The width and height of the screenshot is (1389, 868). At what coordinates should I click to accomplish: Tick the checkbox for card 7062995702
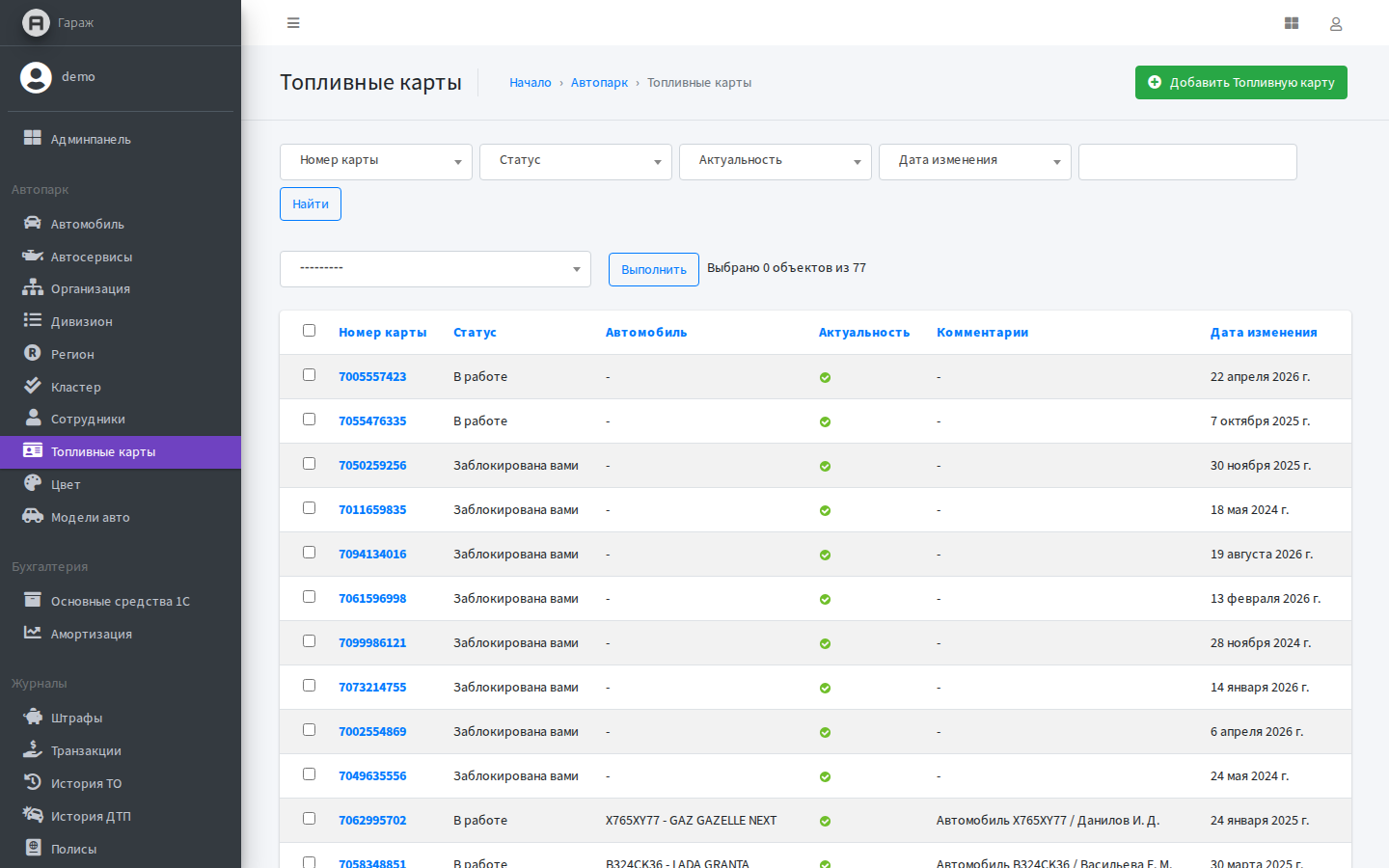[309, 819]
